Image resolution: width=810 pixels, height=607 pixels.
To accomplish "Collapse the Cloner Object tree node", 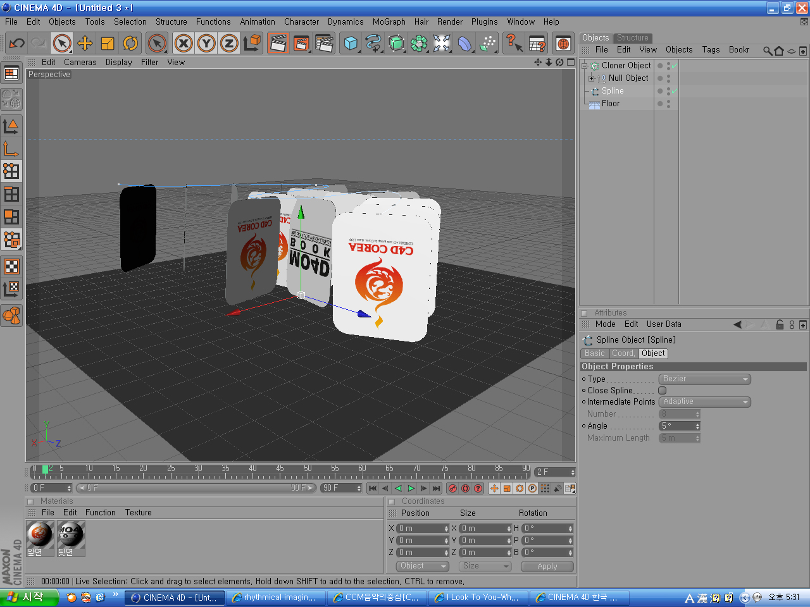I will point(585,66).
